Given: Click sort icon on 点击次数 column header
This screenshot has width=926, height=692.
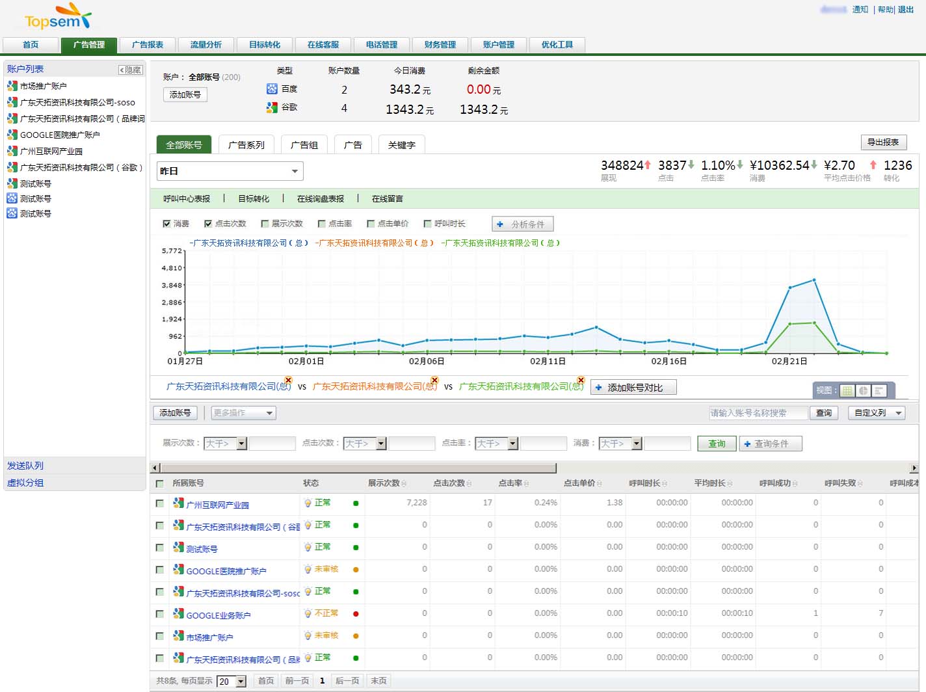Looking at the screenshot, I should coord(469,483).
